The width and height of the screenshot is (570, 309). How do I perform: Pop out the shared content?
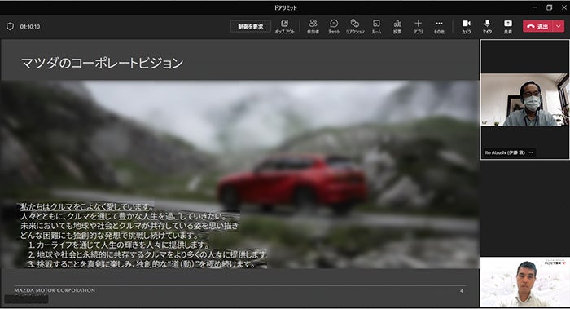click(285, 27)
